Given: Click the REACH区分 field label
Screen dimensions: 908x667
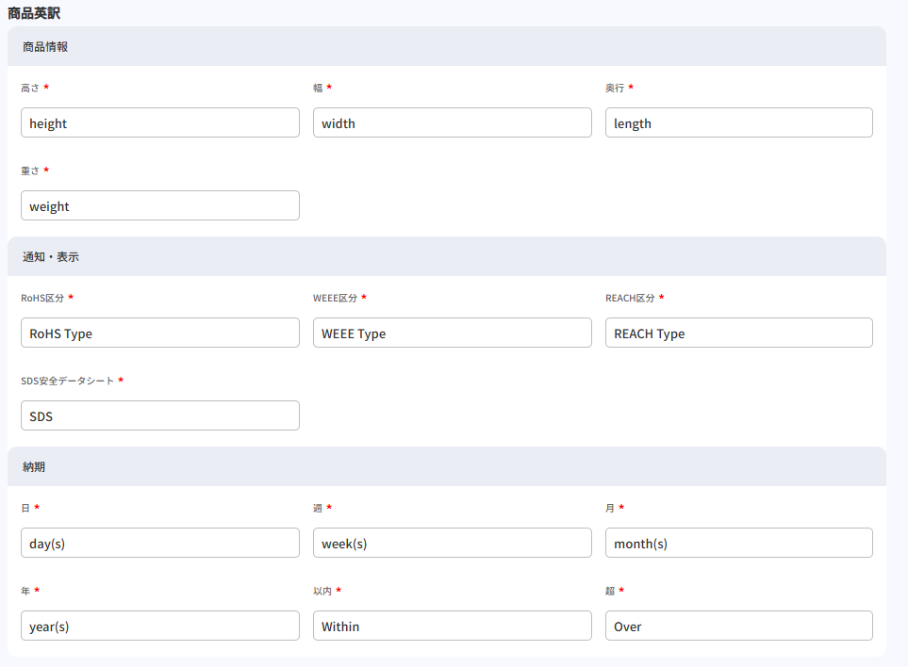Looking at the screenshot, I should coord(629,298).
